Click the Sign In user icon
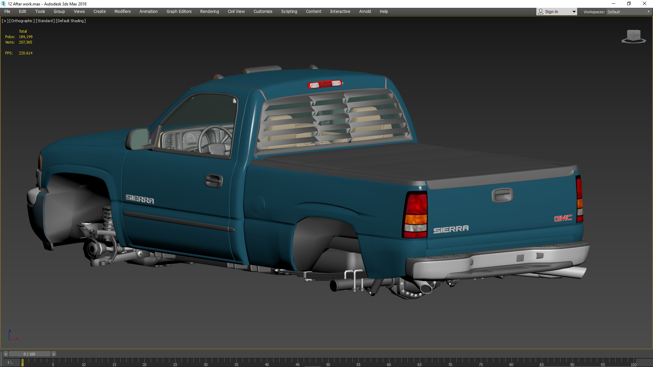 [x=541, y=12]
